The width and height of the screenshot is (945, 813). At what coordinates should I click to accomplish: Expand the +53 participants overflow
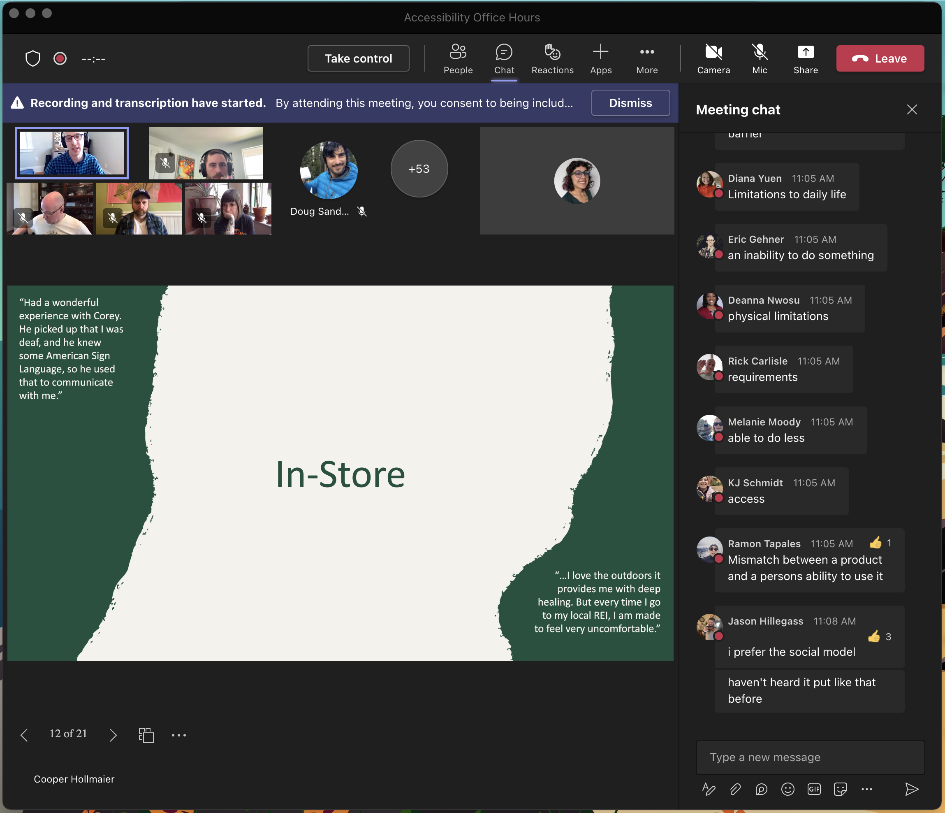(x=419, y=169)
